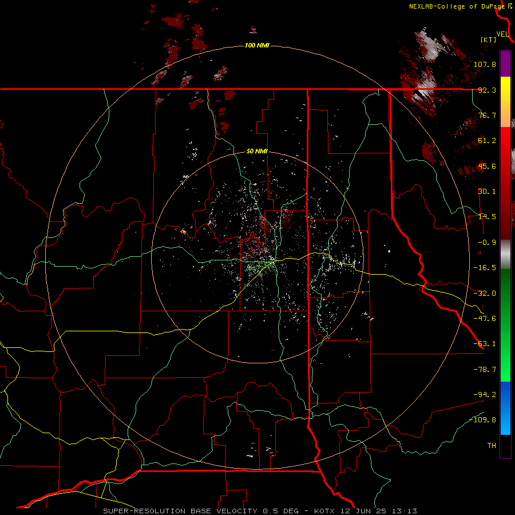Select the -63.1 scale value

[485, 344]
